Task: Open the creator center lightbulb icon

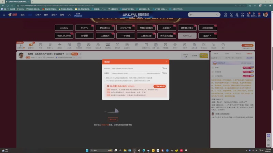Action: pos(254,14)
